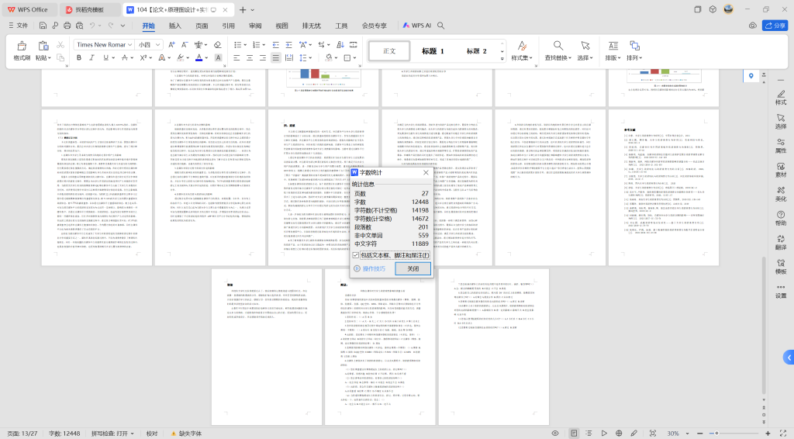Click the eye protection mode status icon

tap(555, 433)
